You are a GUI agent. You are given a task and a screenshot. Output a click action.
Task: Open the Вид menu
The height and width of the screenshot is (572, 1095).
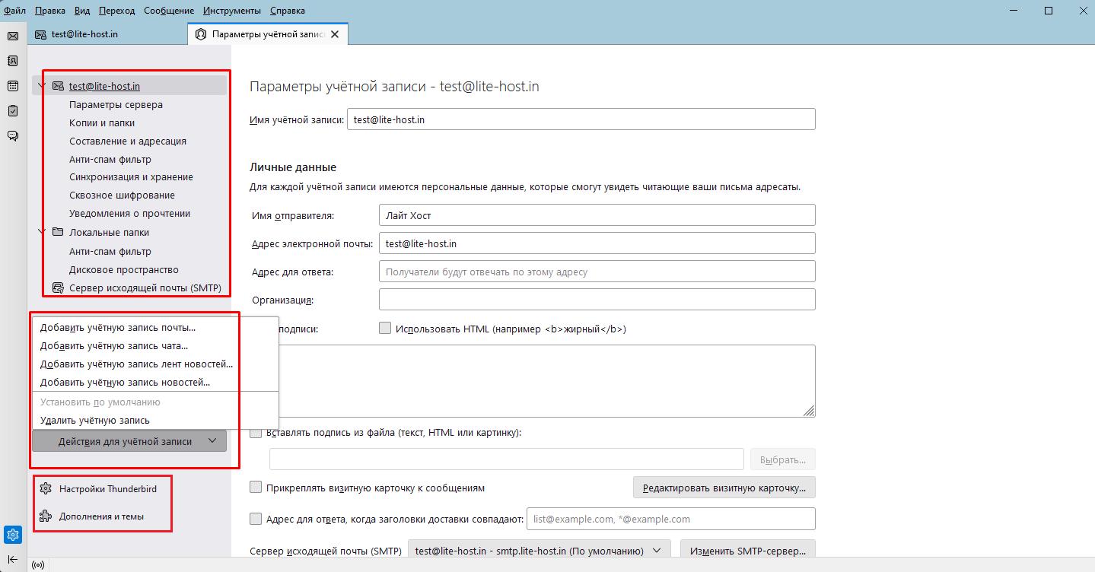(x=83, y=11)
